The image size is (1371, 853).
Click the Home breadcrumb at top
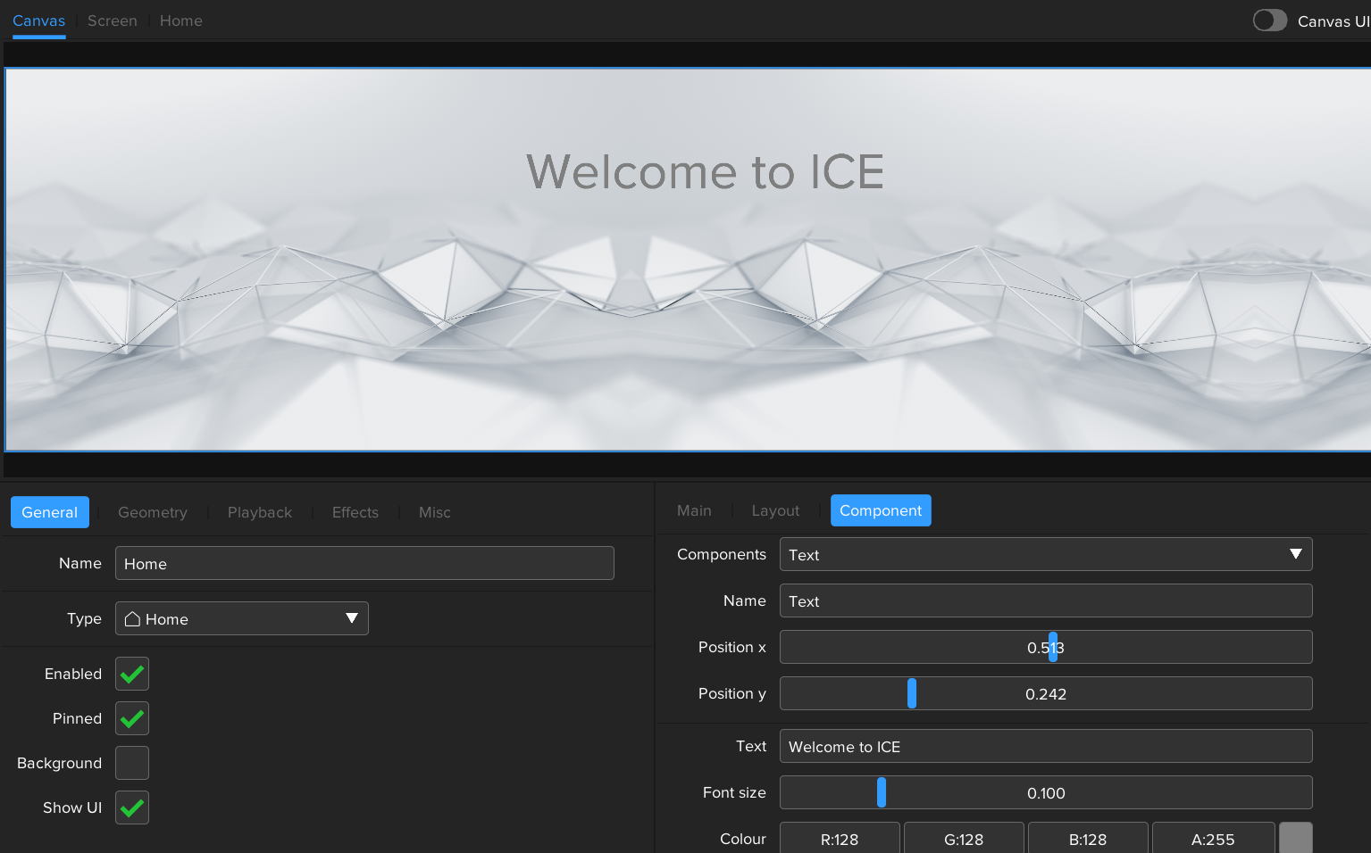181,21
